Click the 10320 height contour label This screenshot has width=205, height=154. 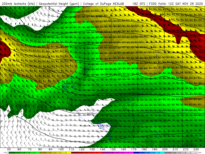116,32
